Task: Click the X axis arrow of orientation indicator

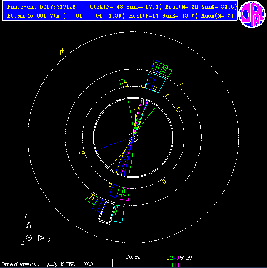Action: 41,238
